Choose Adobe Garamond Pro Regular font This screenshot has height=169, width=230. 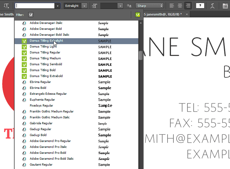coord(76,141)
